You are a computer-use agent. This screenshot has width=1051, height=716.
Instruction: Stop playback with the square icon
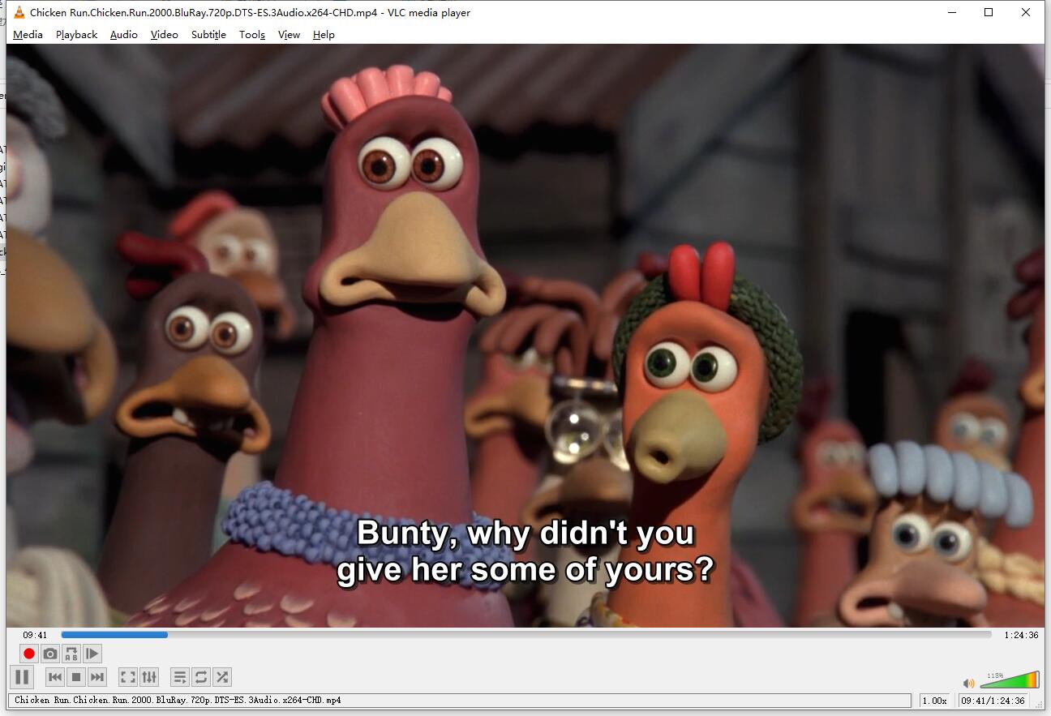click(76, 677)
